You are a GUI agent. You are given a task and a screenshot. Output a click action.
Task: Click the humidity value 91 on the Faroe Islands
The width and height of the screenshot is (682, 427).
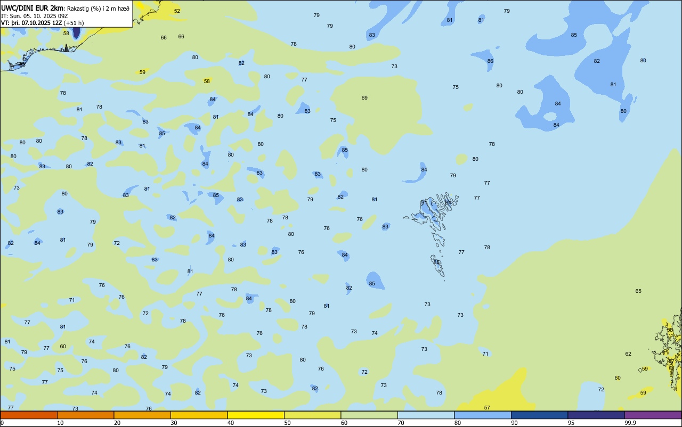(x=424, y=202)
